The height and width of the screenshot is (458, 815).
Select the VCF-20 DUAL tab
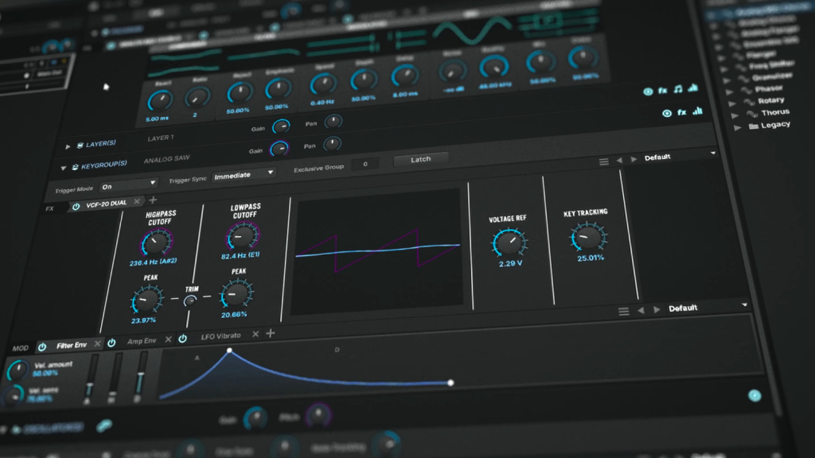[106, 204]
